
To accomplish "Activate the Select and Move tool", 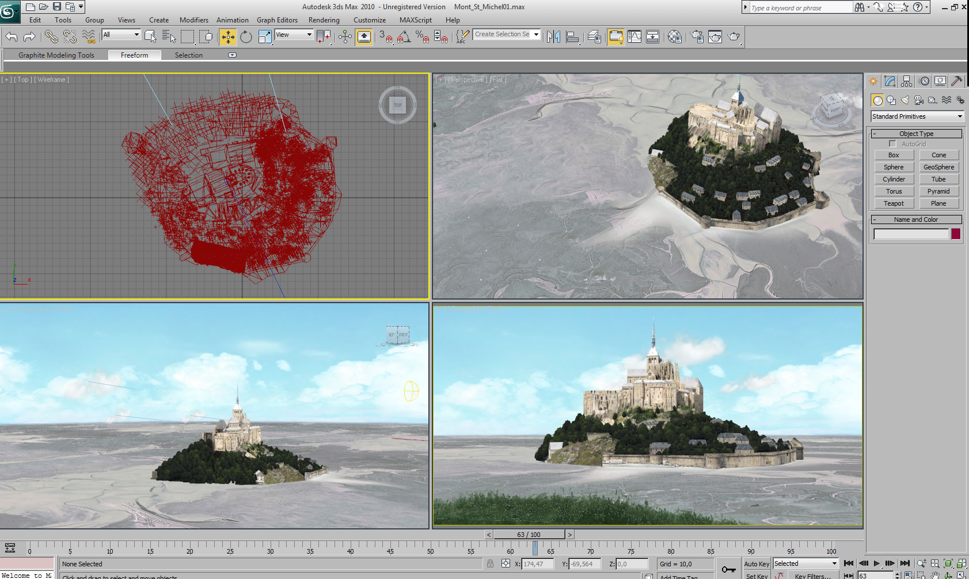I will point(228,37).
